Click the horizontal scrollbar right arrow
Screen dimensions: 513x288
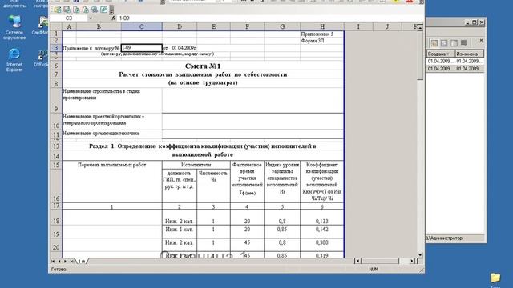pyautogui.click(x=412, y=261)
